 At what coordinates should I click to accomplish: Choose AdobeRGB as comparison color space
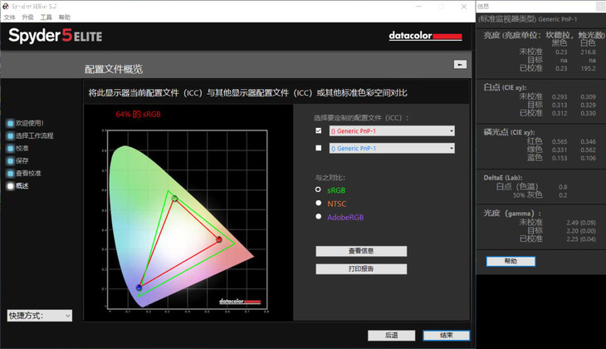pyautogui.click(x=320, y=217)
